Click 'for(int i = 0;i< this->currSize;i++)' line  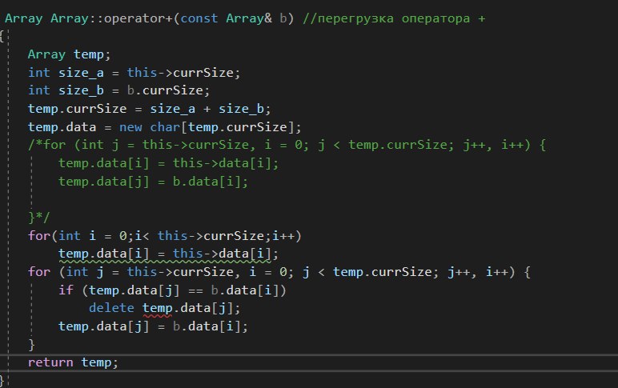pos(165,236)
